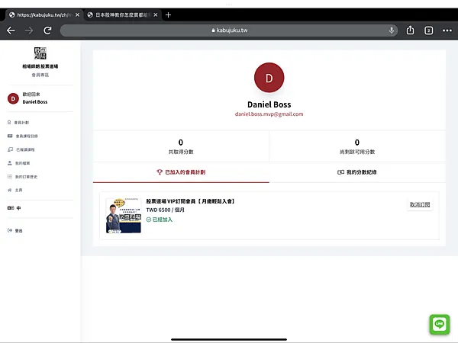Click the kabujuku.tw address bar
The width and height of the screenshot is (458, 343).
229,30
